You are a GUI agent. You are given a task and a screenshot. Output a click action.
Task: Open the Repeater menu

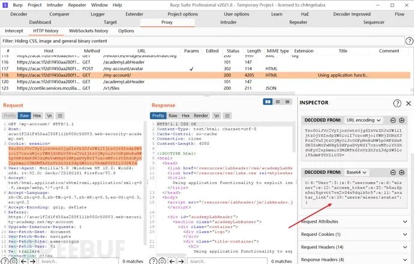pyautogui.click(x=77, y=5)
